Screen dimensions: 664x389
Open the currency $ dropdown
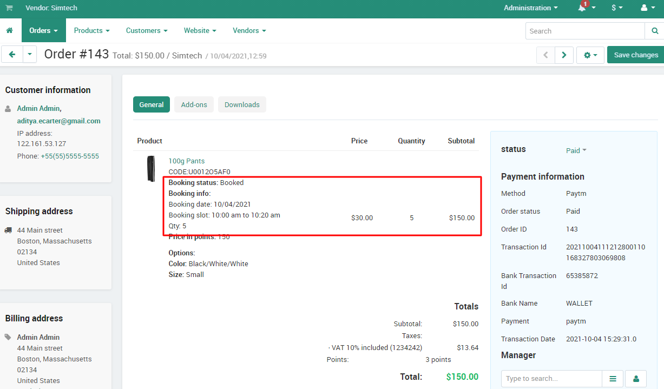617,8
